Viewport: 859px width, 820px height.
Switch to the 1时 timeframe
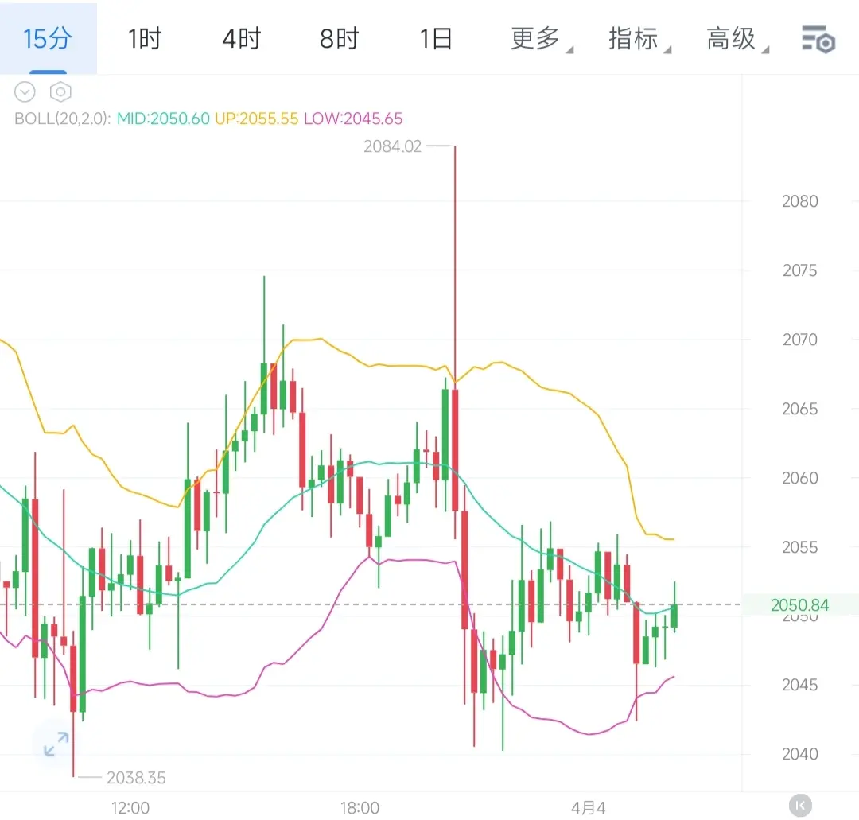tap(145, 39)
